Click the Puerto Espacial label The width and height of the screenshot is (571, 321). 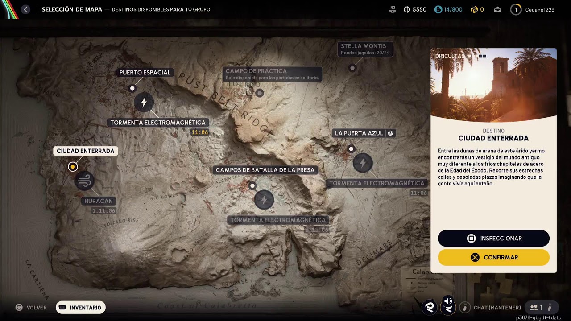pos(145,72)
